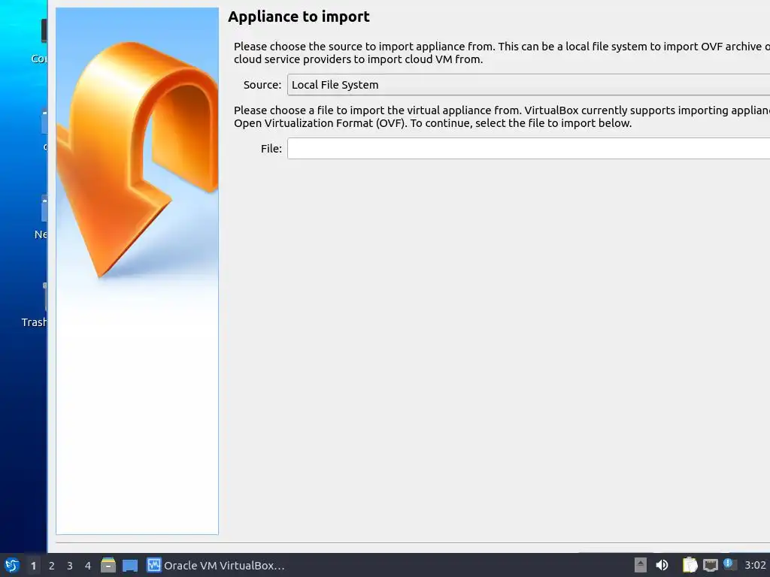Select the Oracle VM VirtualBox taskbar entry
The height and width of the screenshot is (577, 770).
(216, 565)
